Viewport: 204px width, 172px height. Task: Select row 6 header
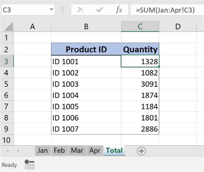click(x=7, y=95)
